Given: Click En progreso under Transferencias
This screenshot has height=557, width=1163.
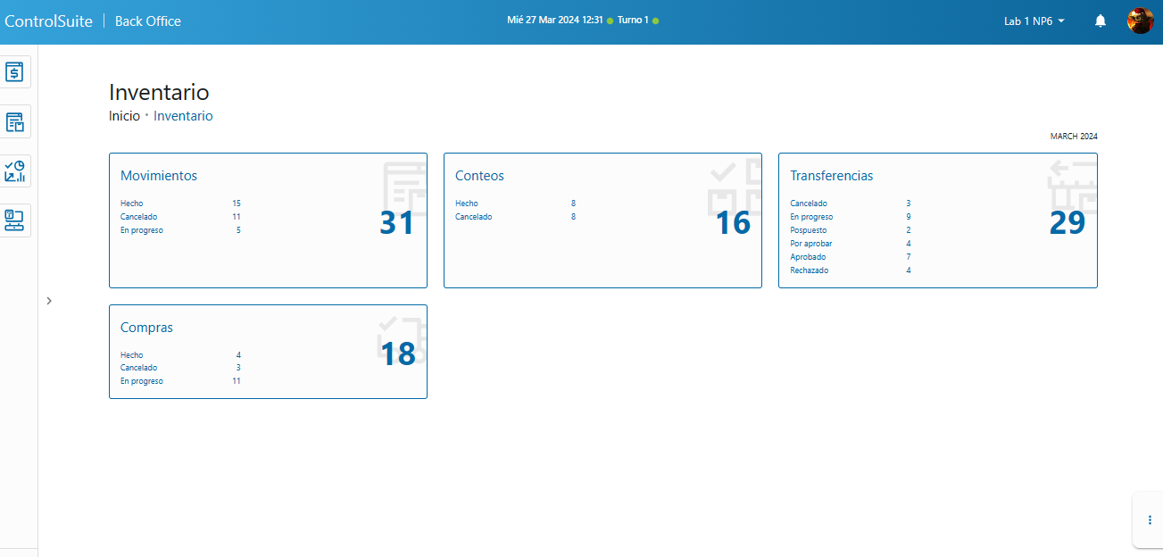Looking at the screenshot, I should point(811,217).
